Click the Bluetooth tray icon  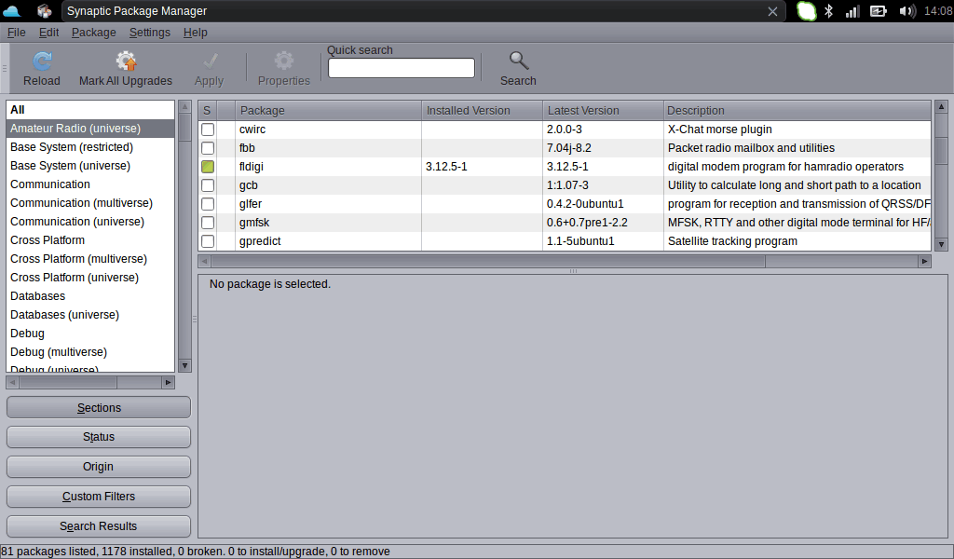click(827, 11)
